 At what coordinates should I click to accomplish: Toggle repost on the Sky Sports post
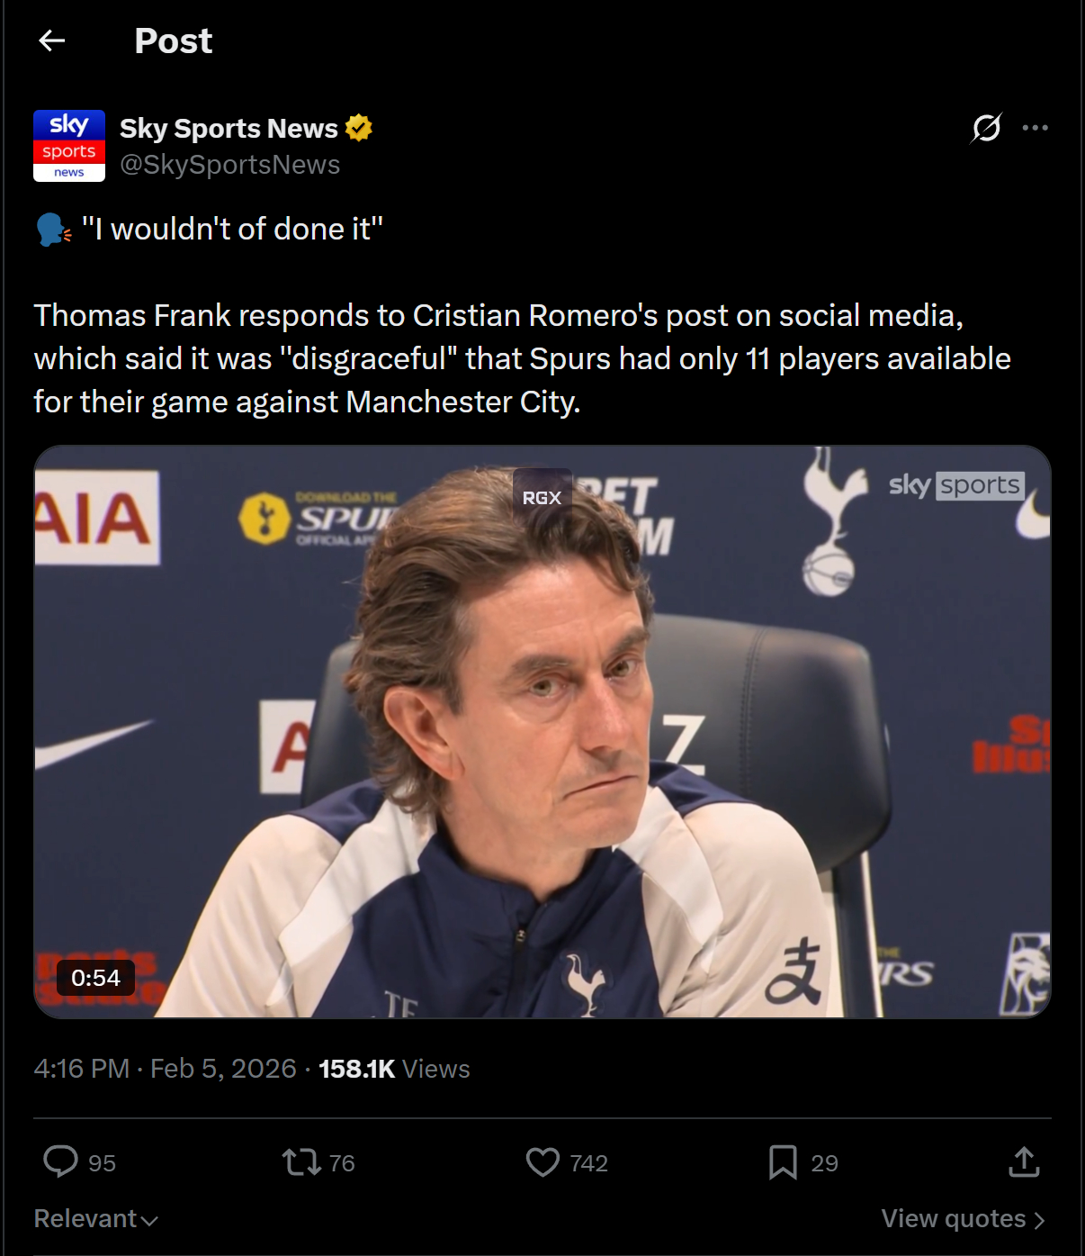pyautogui.click(x=301, y=1162)
